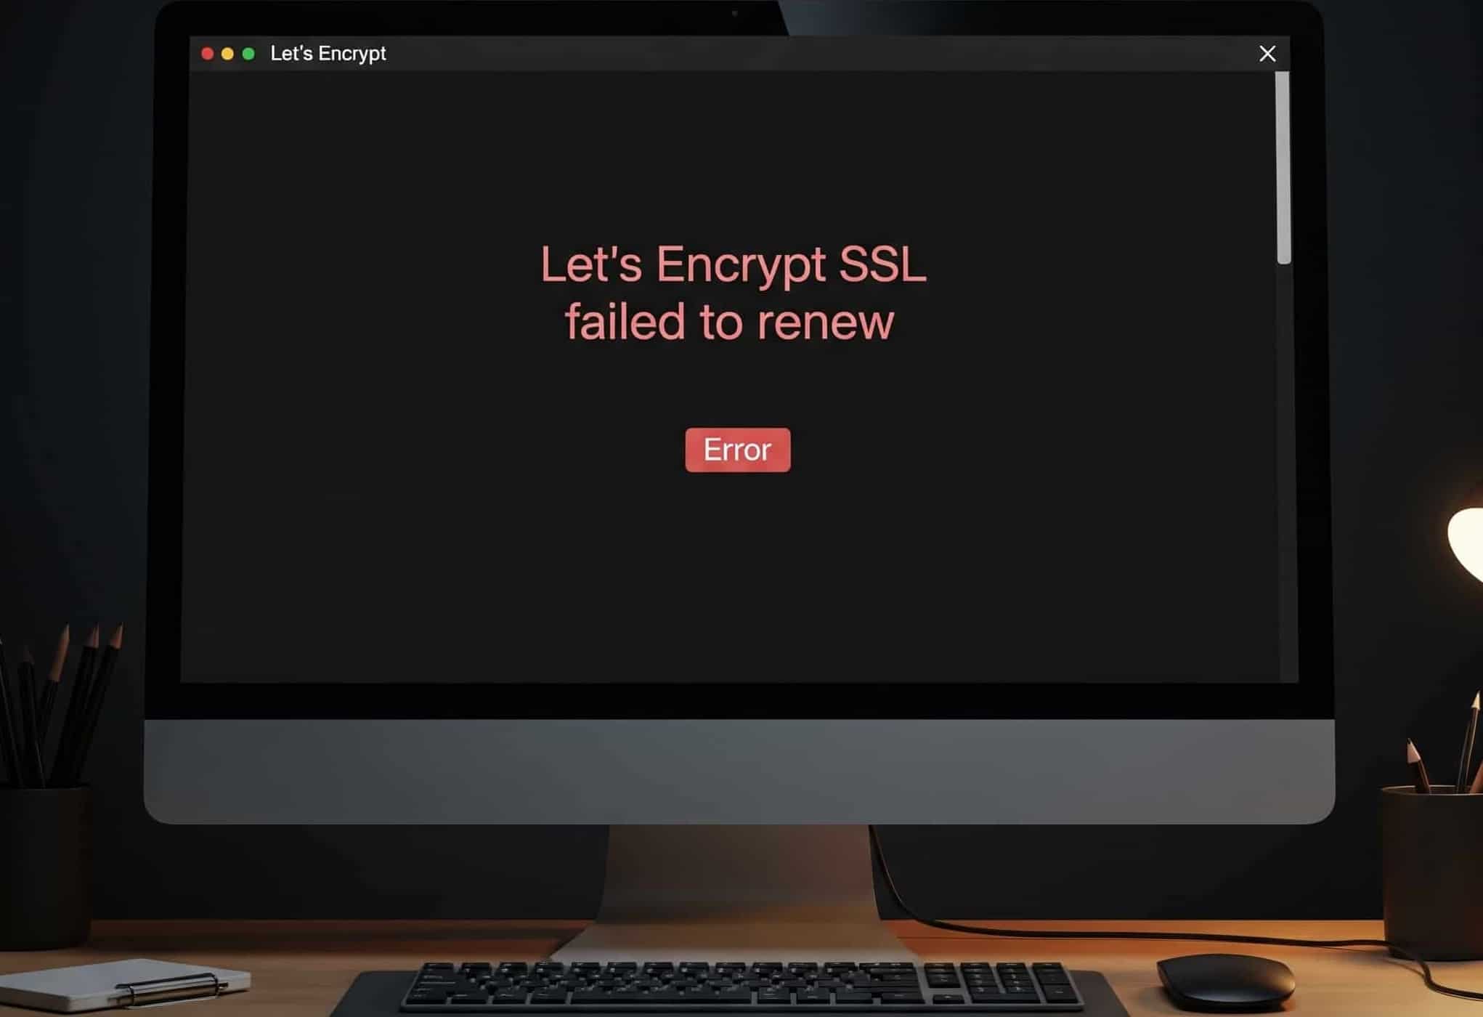Close the window with the X icon
1483x1017 pixels.
click(1267, 54)
